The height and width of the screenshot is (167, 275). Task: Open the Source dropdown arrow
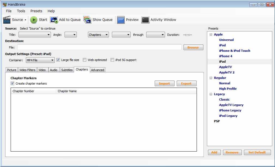25,20
